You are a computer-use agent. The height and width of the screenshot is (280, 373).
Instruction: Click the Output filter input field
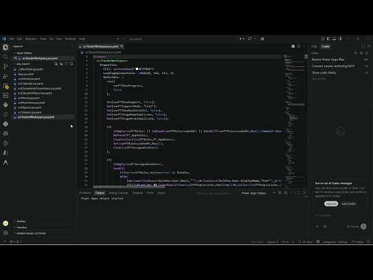[217, 193]
